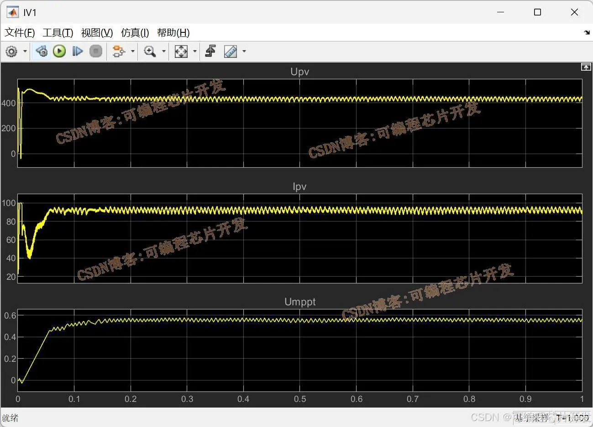
Task: Click the 60 tick label on Ipv axis
Action: pyautogui.click(x=11, y=240)
